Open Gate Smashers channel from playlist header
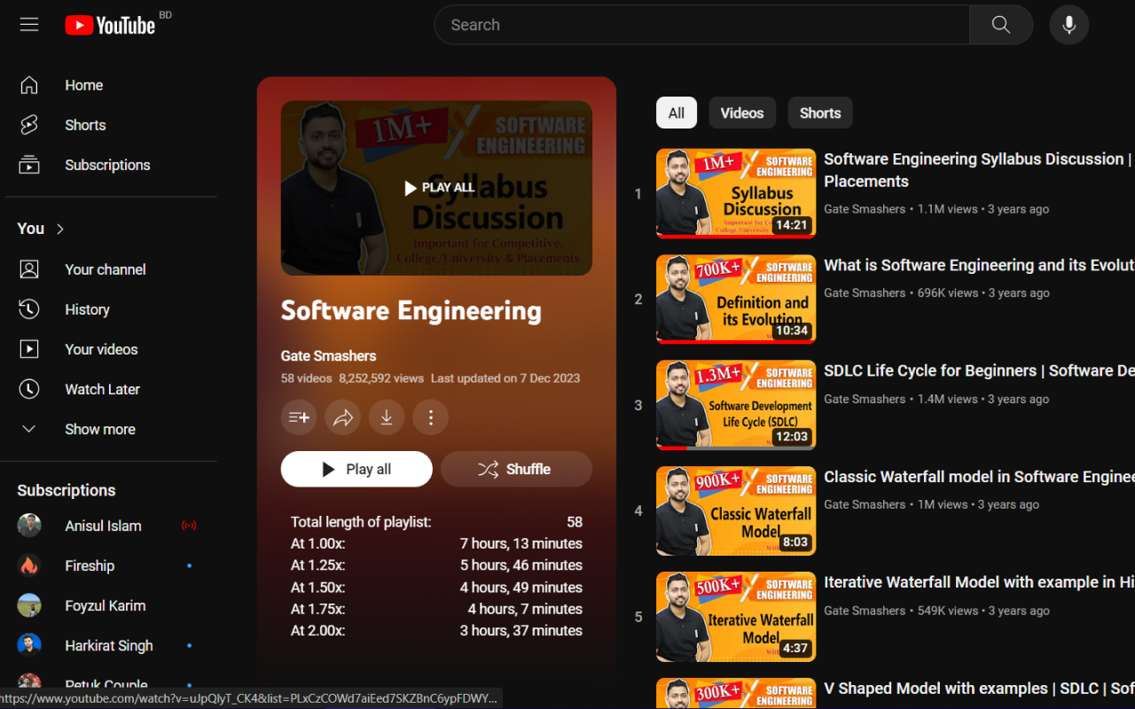The image size is (1135, 709). tap(328, 356)
